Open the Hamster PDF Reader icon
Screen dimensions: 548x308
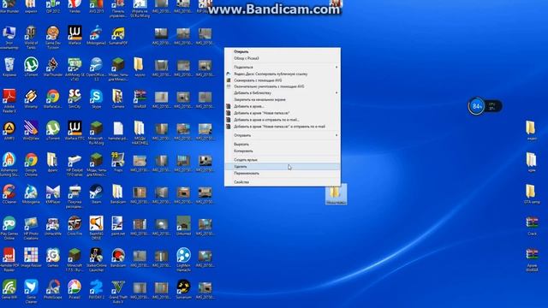[9, 260]
